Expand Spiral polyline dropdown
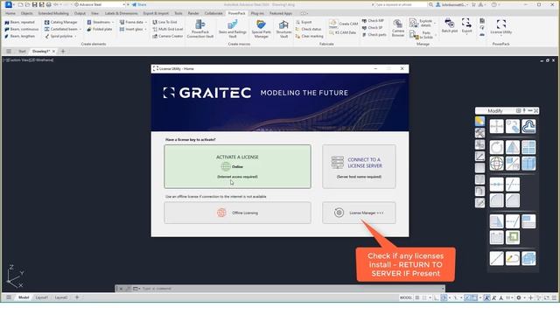This screenshot has width=560, height=315. coord(75,37)
